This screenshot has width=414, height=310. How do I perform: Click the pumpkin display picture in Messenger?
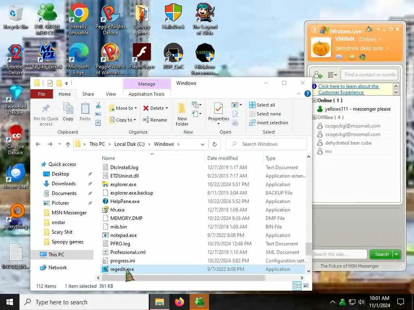pyautogui.click(x=321, y=48)
